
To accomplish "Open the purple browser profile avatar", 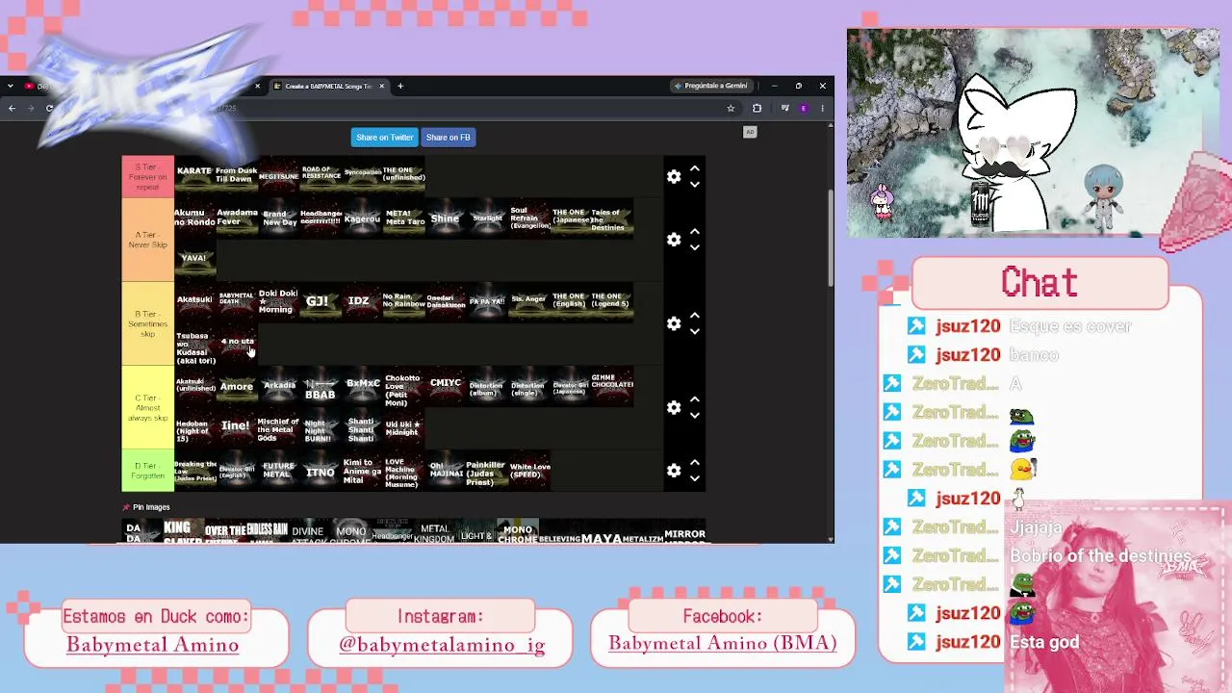I will pos(804,108).
